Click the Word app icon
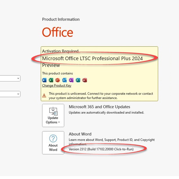 click(44, 80)
